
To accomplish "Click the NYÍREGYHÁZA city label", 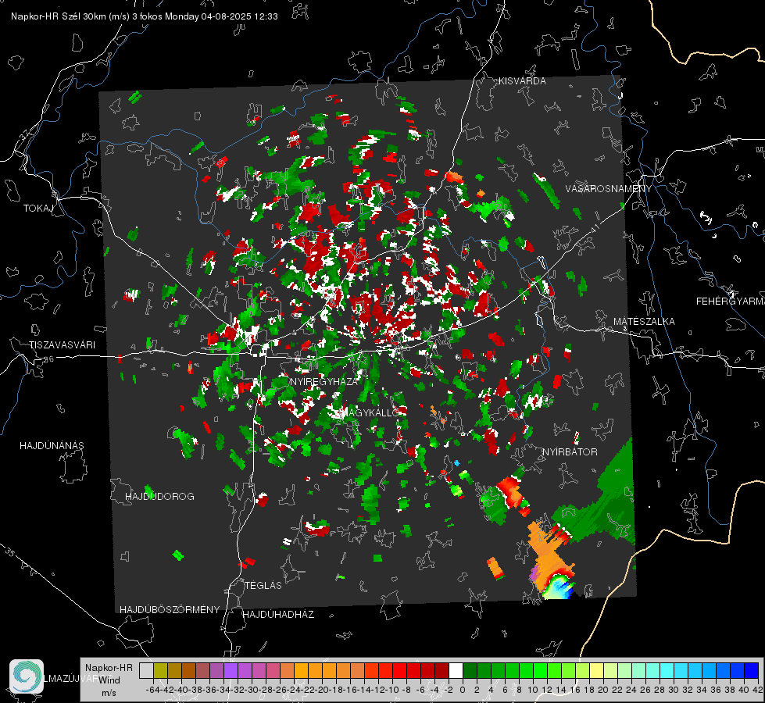I will [x=324, y=381].
